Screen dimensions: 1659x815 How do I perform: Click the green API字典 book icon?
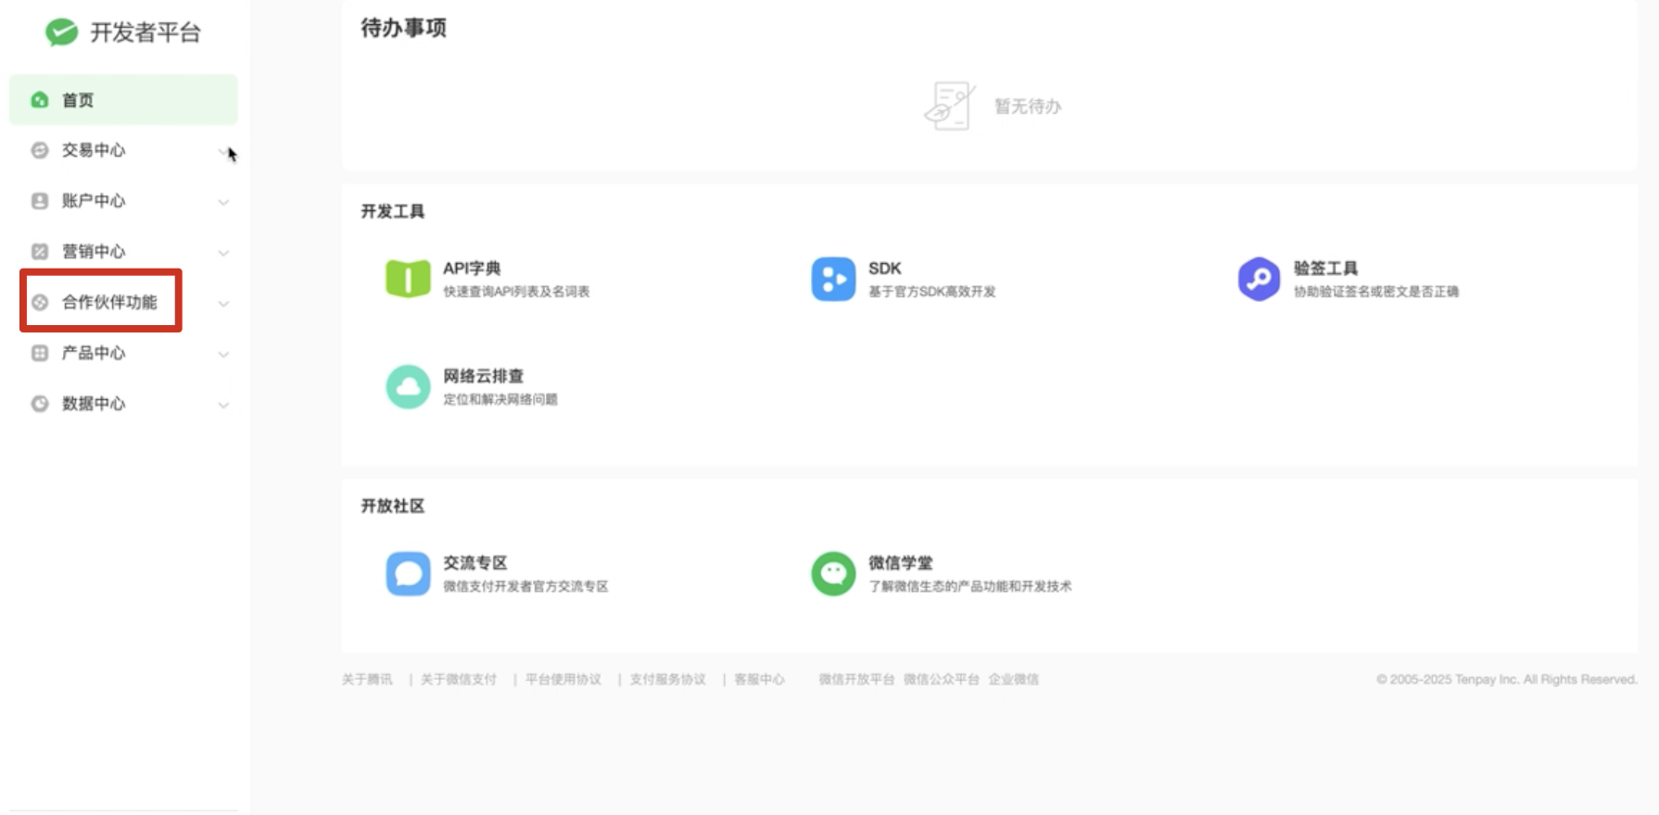(408, 279)
